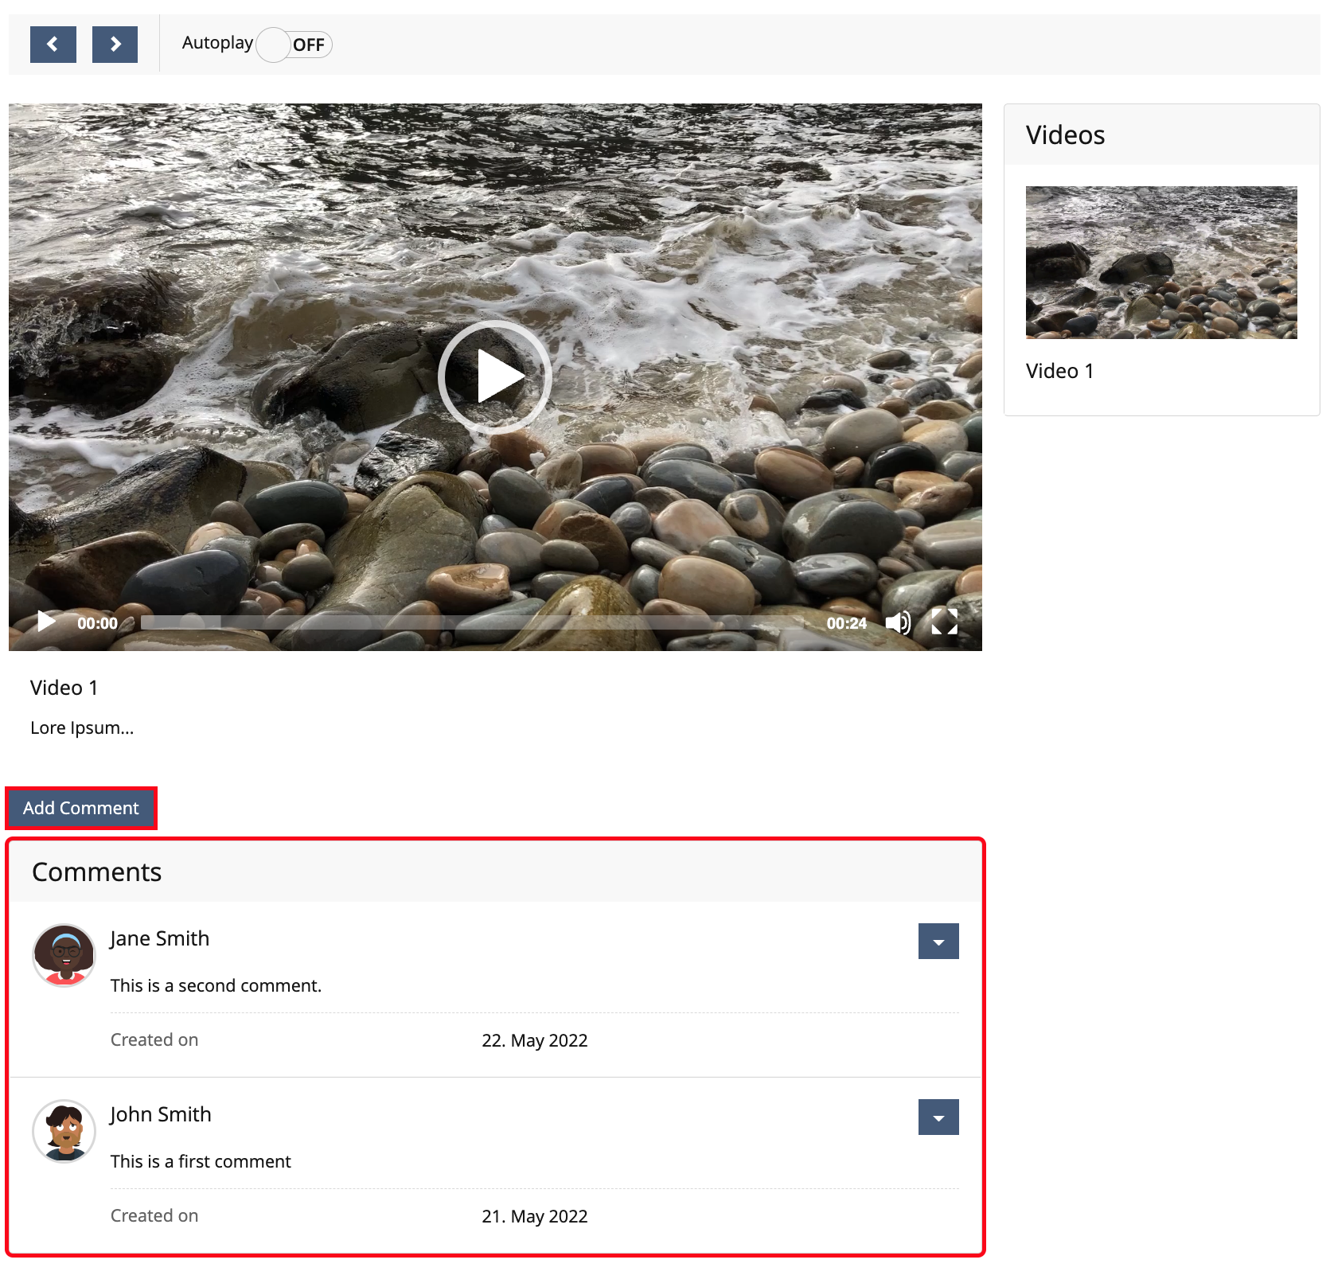Open the Video 1 thumbnail in Videos panel
Image resolution: width=1334 pixels, height=1283 pixels.
tap(1160, 263)
